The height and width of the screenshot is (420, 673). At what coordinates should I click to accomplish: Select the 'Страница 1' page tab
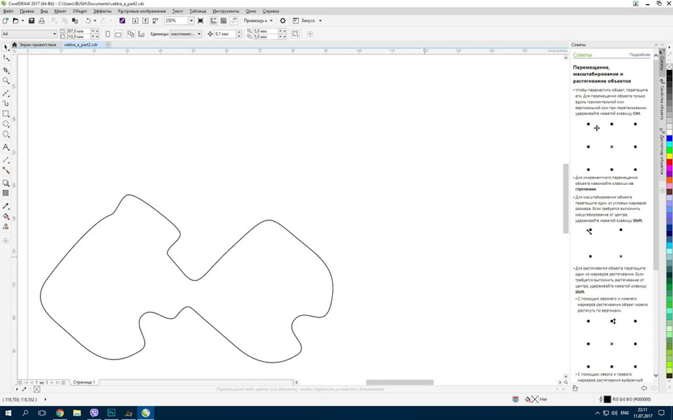point(83,382)
